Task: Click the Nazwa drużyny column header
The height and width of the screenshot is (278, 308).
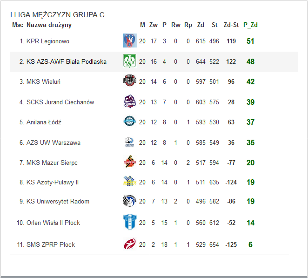Action: coord(49,25)
